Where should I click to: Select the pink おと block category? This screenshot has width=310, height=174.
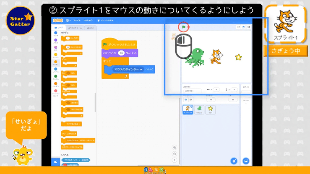click(56, 48)
